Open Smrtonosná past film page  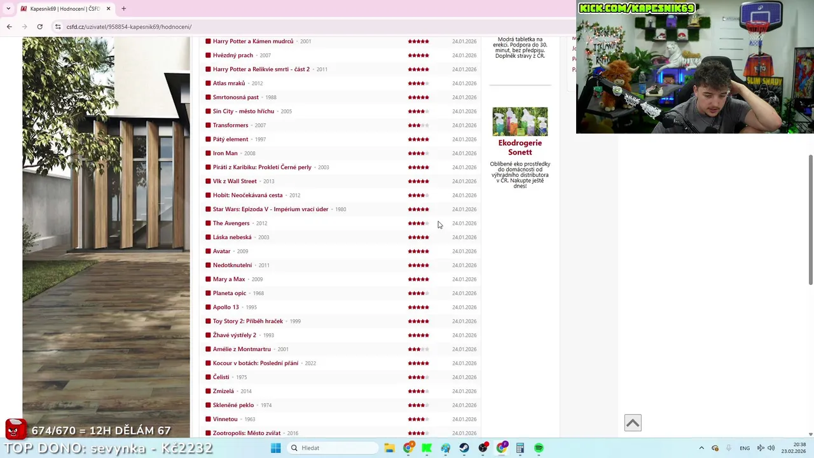236,97
